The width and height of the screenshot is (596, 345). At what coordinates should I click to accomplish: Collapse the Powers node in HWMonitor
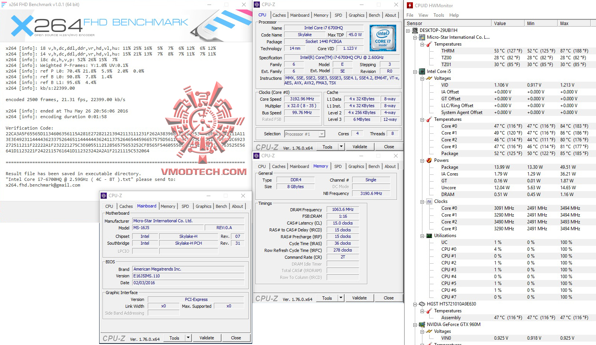click(422, 161)
